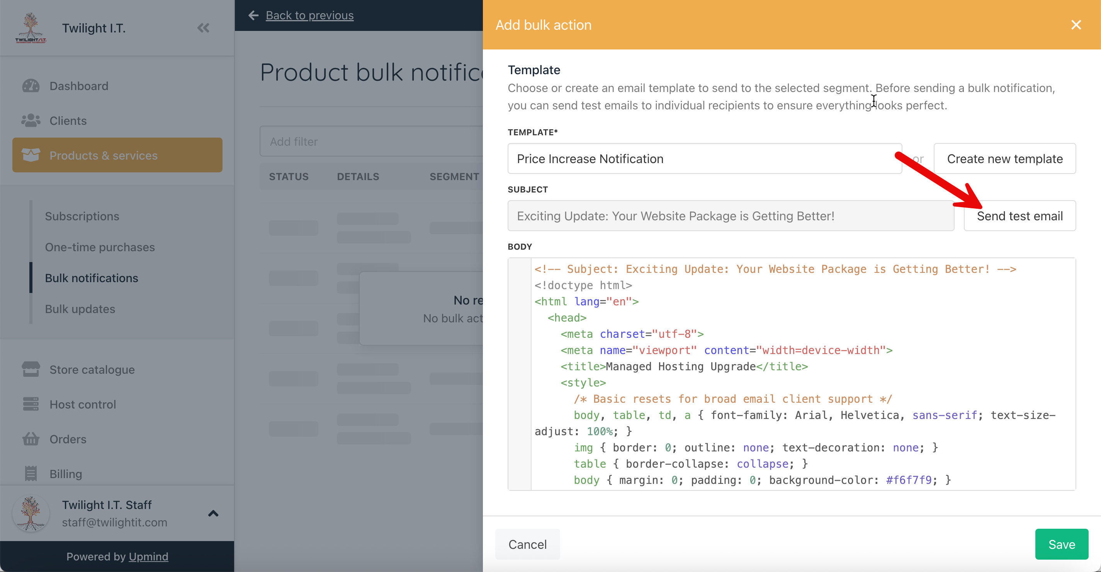This screenshot has height=572, width=1101.
Task: Follow the Upmind link in footer
Action: [148, 556]
